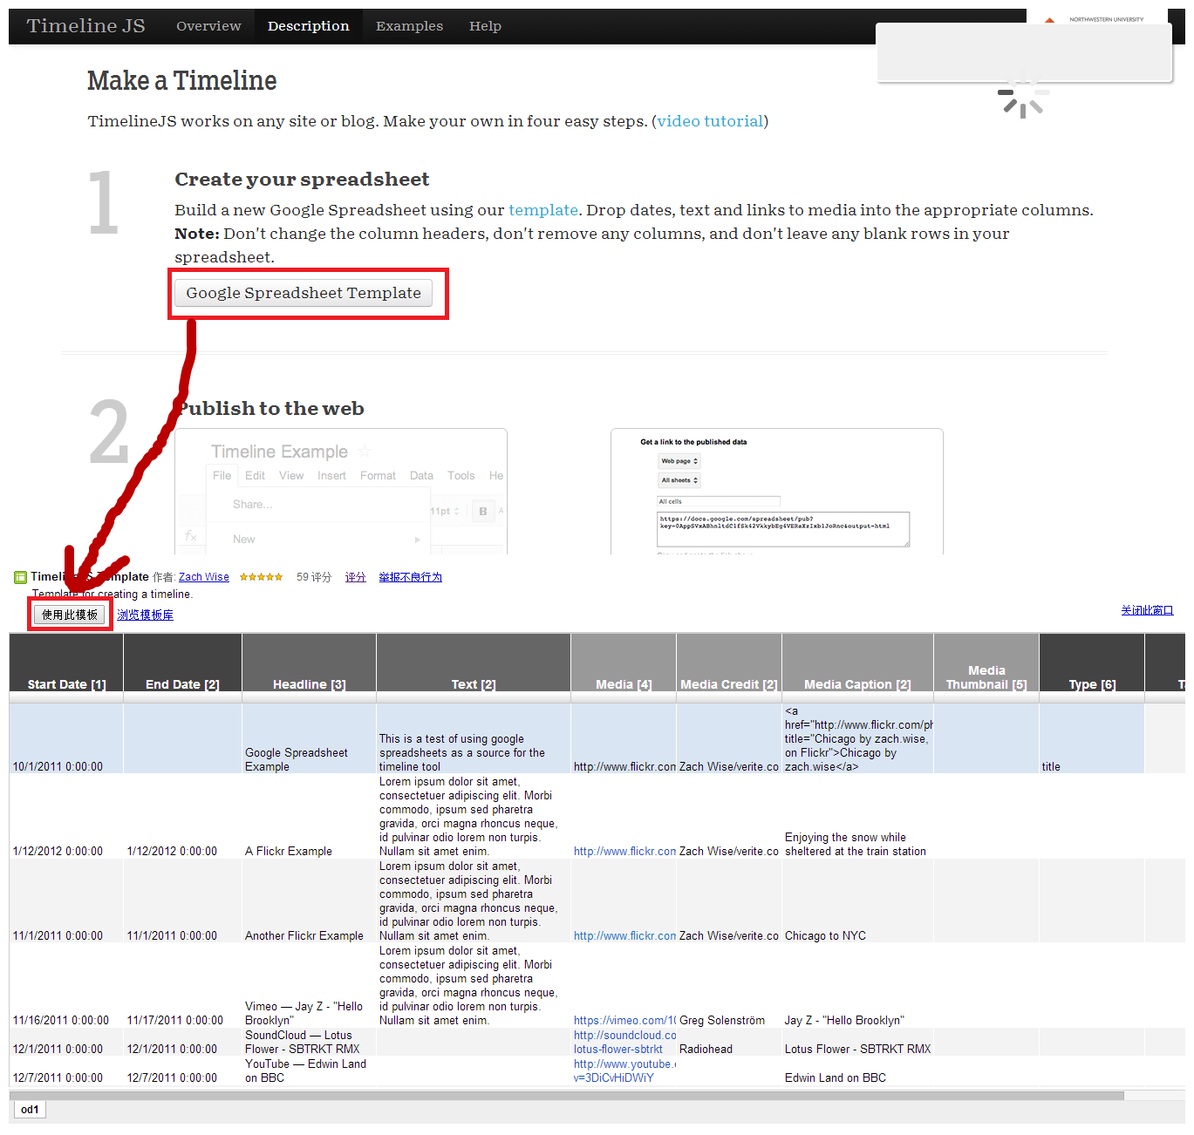Viewport: 1194px width, 1135px height.
Task: Open the Overview menu item
Action: pos(208,26)
